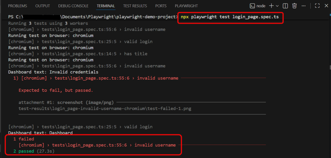The height and width of the screenshot is (158, 331).
Task: Open the launch profile dropdown chevron
Action: (x=277, y=6)
